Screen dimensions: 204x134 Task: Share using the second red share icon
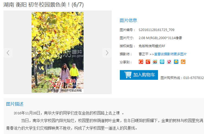[x=148, y=62]
